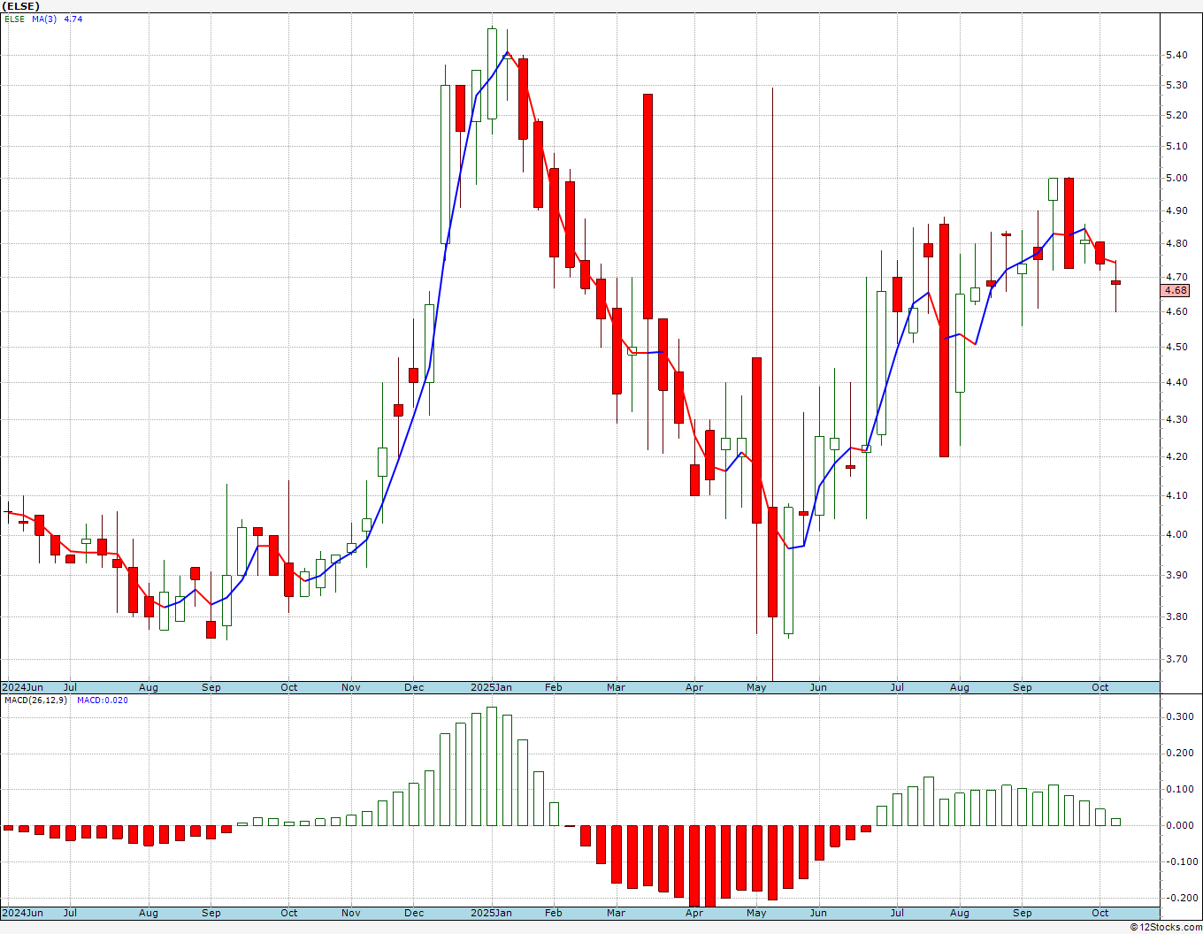
Task: Select the "0.200" MACD axis label
Action: point(1179,753)
